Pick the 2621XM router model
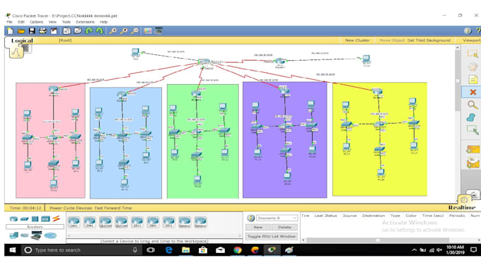 (122, 222)
